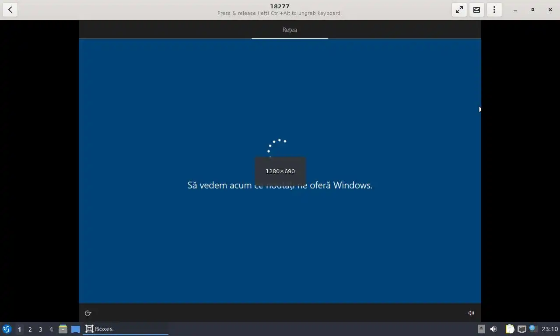Maximize the Boxes window
560x336 pixels.
(533, 10)
